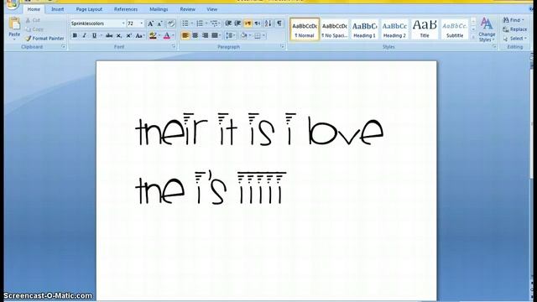Toggle Bold formatting
Viewport: 537px width, 302px height.
point(75,35)
